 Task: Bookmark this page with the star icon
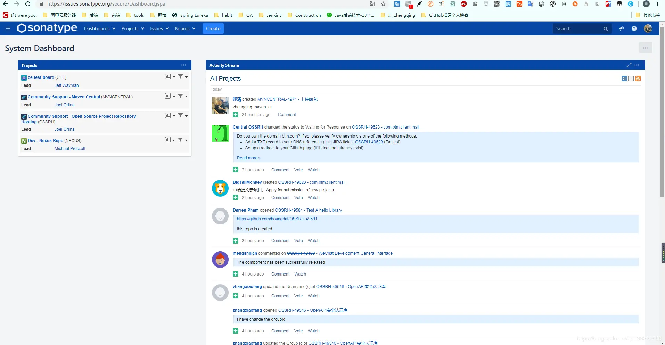pyautogui.click(x=383, y=4)
